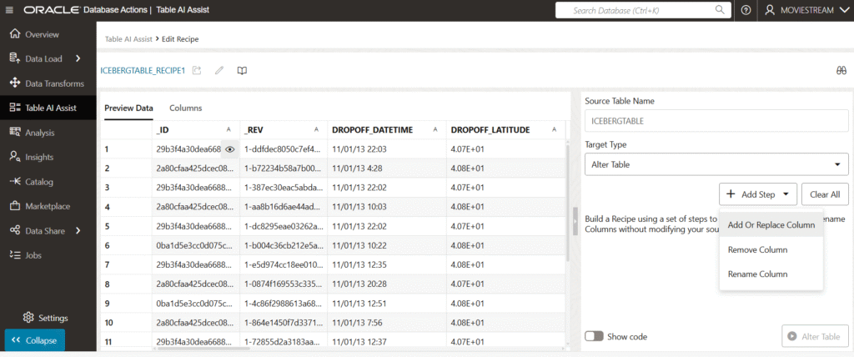
Task: Click the binoculars icon at top right
Action: coord(841,71)
